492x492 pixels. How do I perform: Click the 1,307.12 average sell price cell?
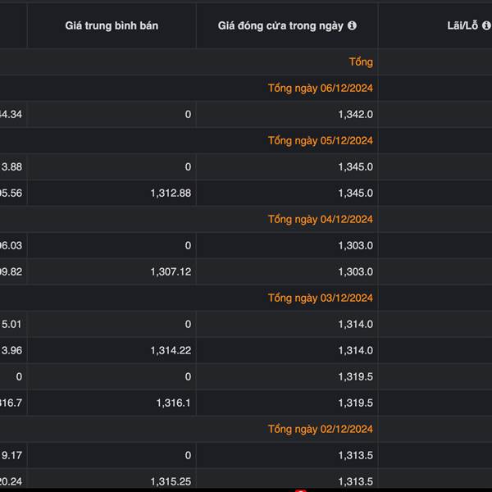pos(171,271)
